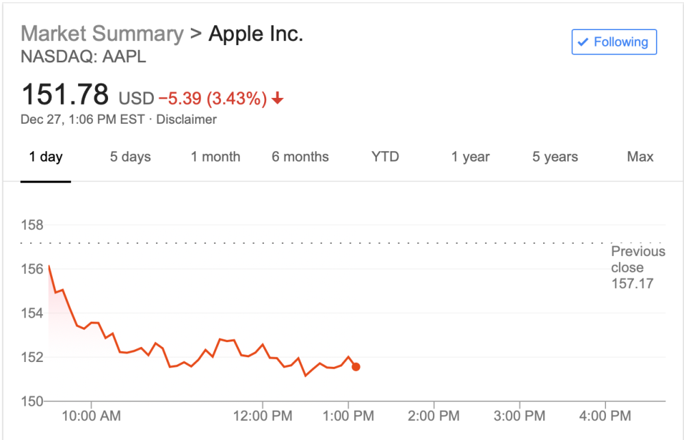This screenshot has width=684, height=440.
Task: Click the 12:00 PM axis label
Action: point(263,415)
